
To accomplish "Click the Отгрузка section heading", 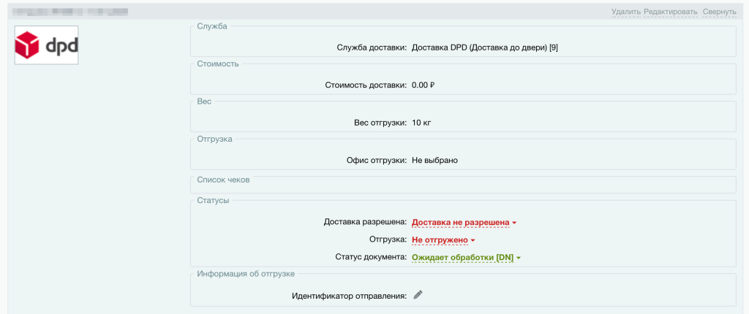I will point(214,139).
